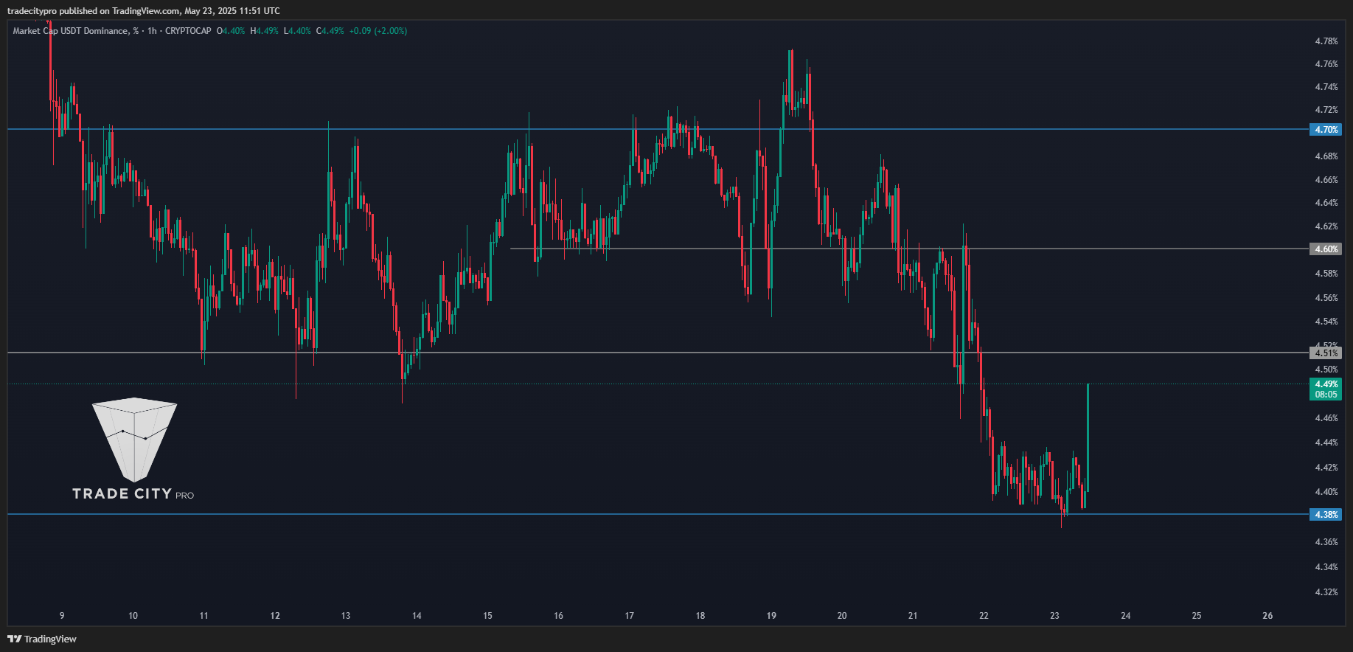Click date 19 on the time axis
This screenshot has height=652, width=1353.
771,616
